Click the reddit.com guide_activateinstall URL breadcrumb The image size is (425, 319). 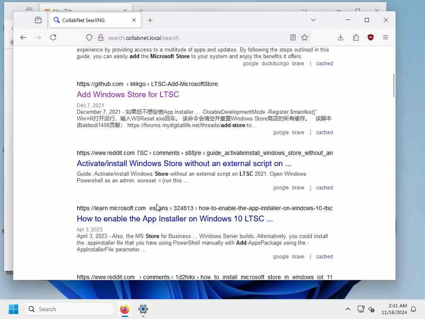point(205,153)
